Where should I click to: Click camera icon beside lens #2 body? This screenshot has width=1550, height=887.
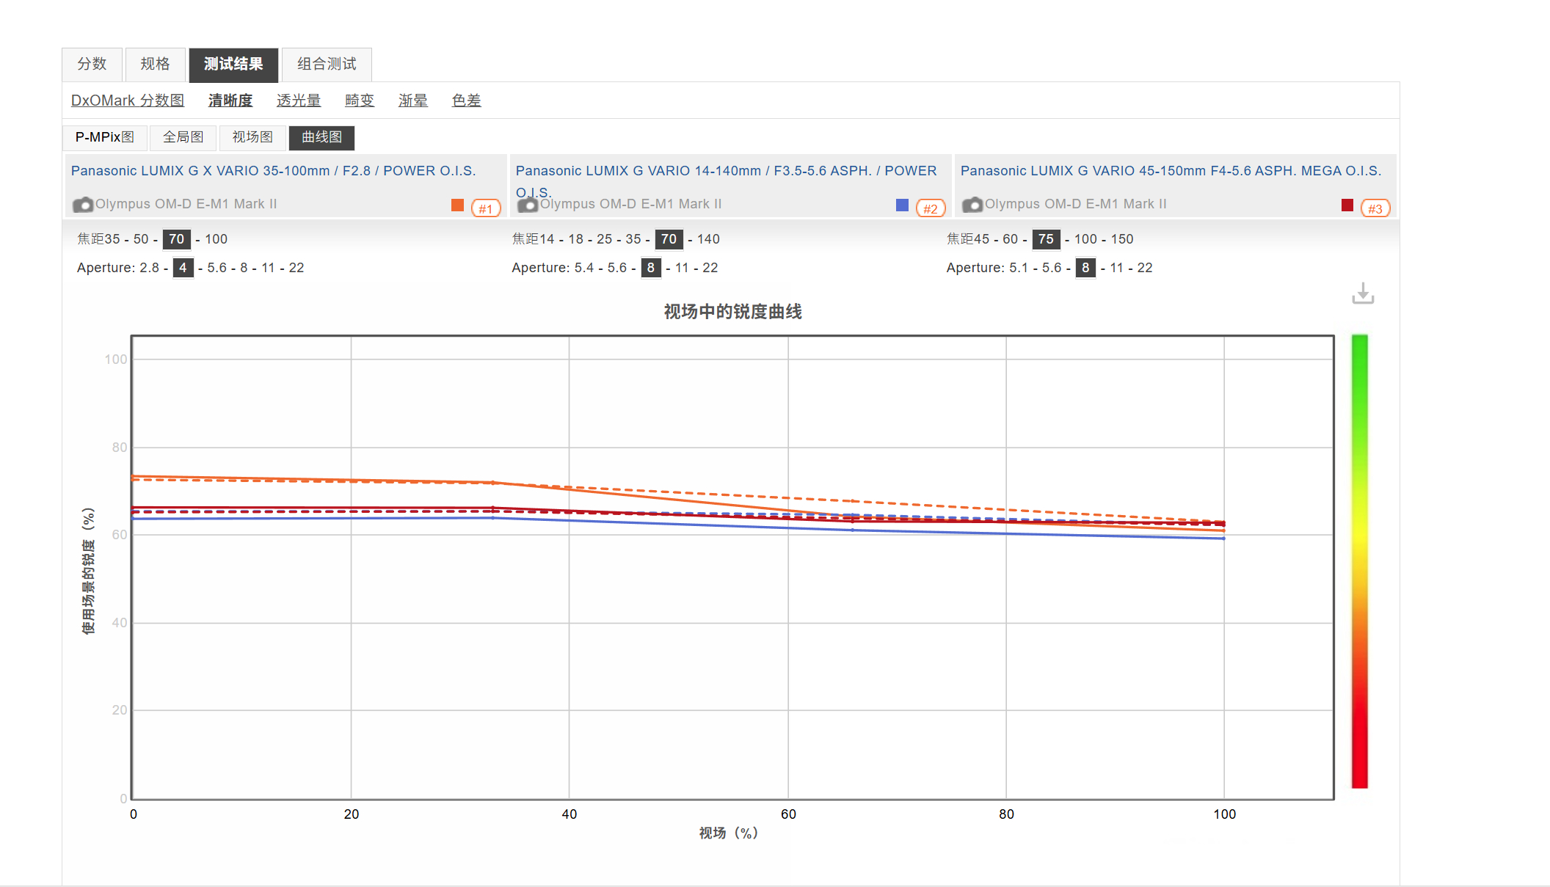tap(528, 205)
